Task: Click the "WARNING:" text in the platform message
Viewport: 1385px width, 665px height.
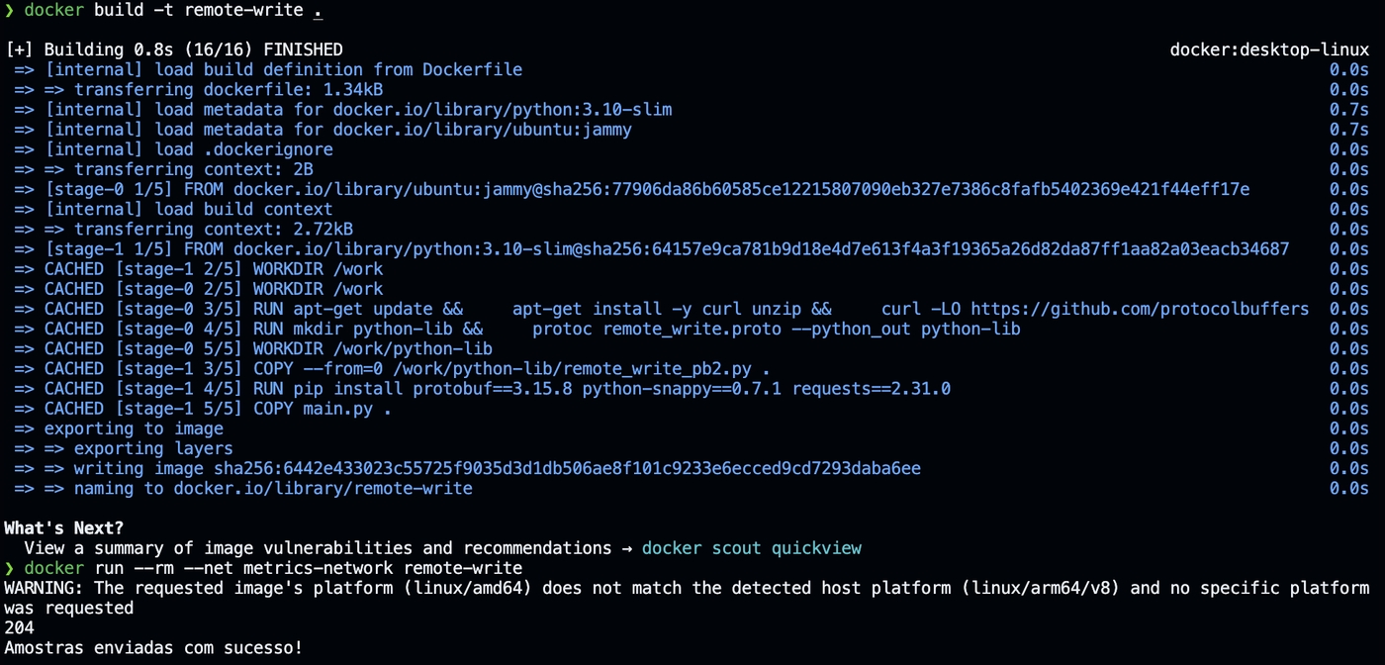Action: tap(45, 588)
